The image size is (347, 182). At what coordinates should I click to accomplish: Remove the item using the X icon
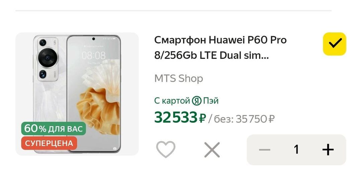[x=212, y=150]
